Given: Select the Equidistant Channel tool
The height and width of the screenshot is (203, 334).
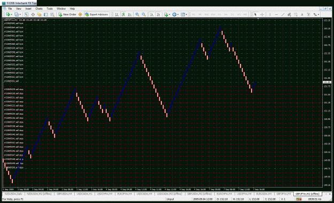Looking at the screenshot, I should point(289,14).
